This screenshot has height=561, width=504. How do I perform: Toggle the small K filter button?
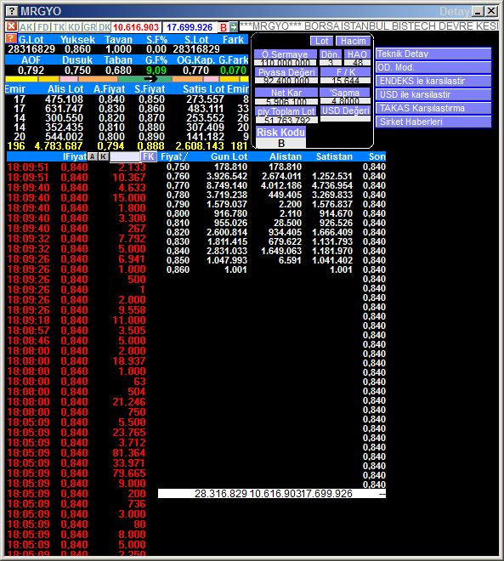pyautogui.click(x=104, y=156)
